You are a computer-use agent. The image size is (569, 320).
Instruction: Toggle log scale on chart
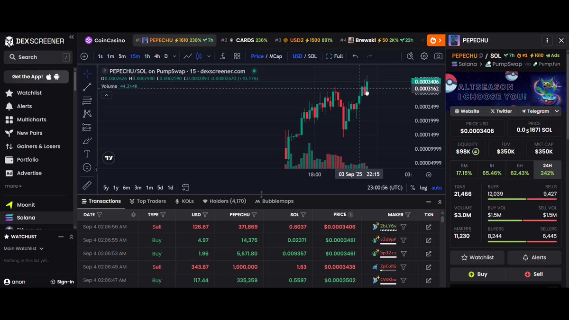pyautogui.click(x=423, y=188)
